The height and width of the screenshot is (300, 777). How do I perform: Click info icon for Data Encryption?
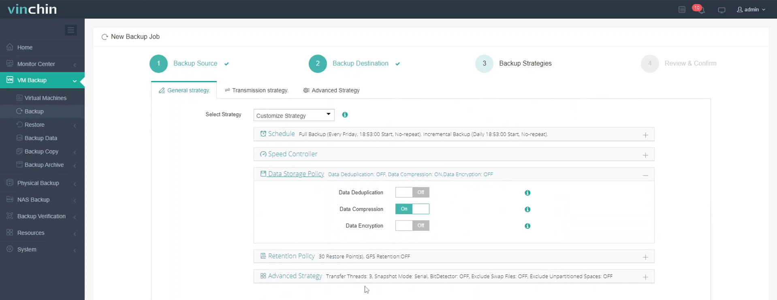click(527, 226)
